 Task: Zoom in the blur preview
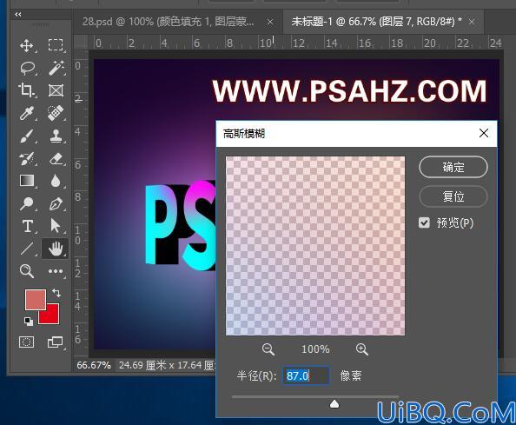tap(361, 349)
